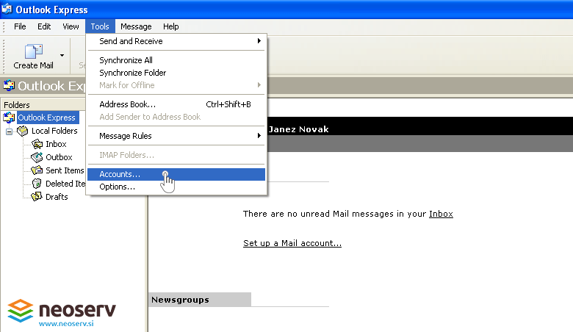This screenshot has width=573, height=332.
Task: Open the Create Mail dropdown arrow
Action: click(62, 56)
